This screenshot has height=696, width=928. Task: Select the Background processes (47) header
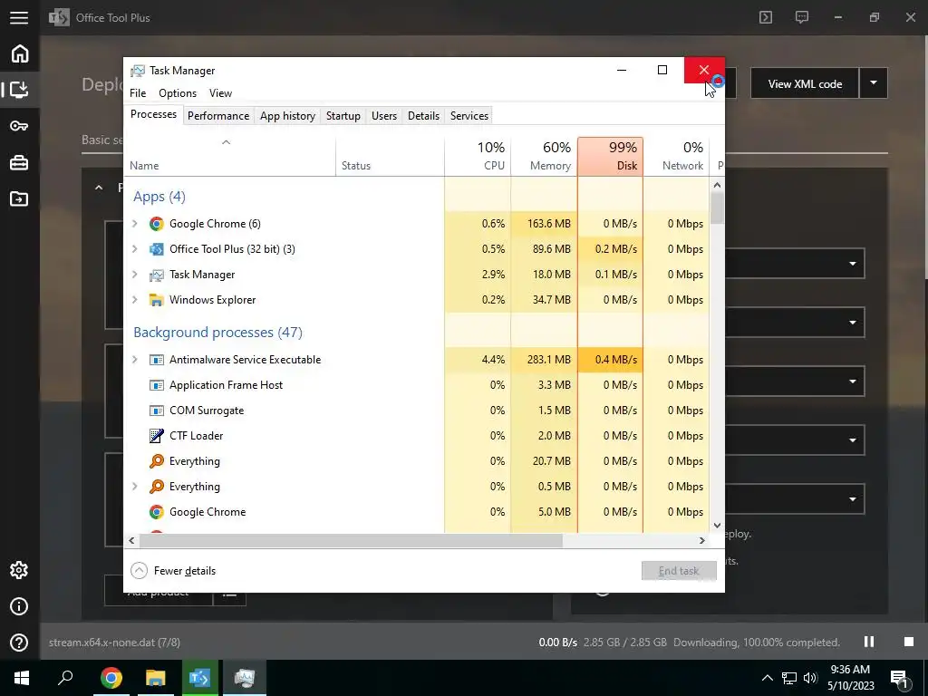(x=217, y=332)
